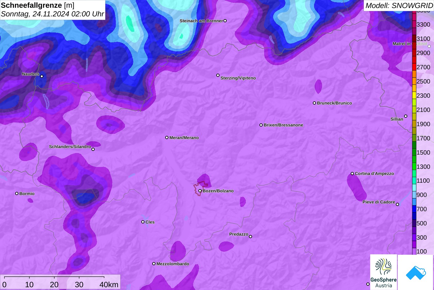This screenshot has height=290, width=434.
Task: Click the Schlanders/Silandro location dot
Action: click(93, 149)
